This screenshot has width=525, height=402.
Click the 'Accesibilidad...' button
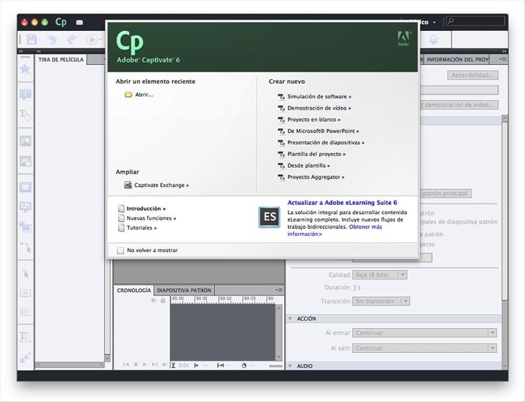click(x=472, y=75)
